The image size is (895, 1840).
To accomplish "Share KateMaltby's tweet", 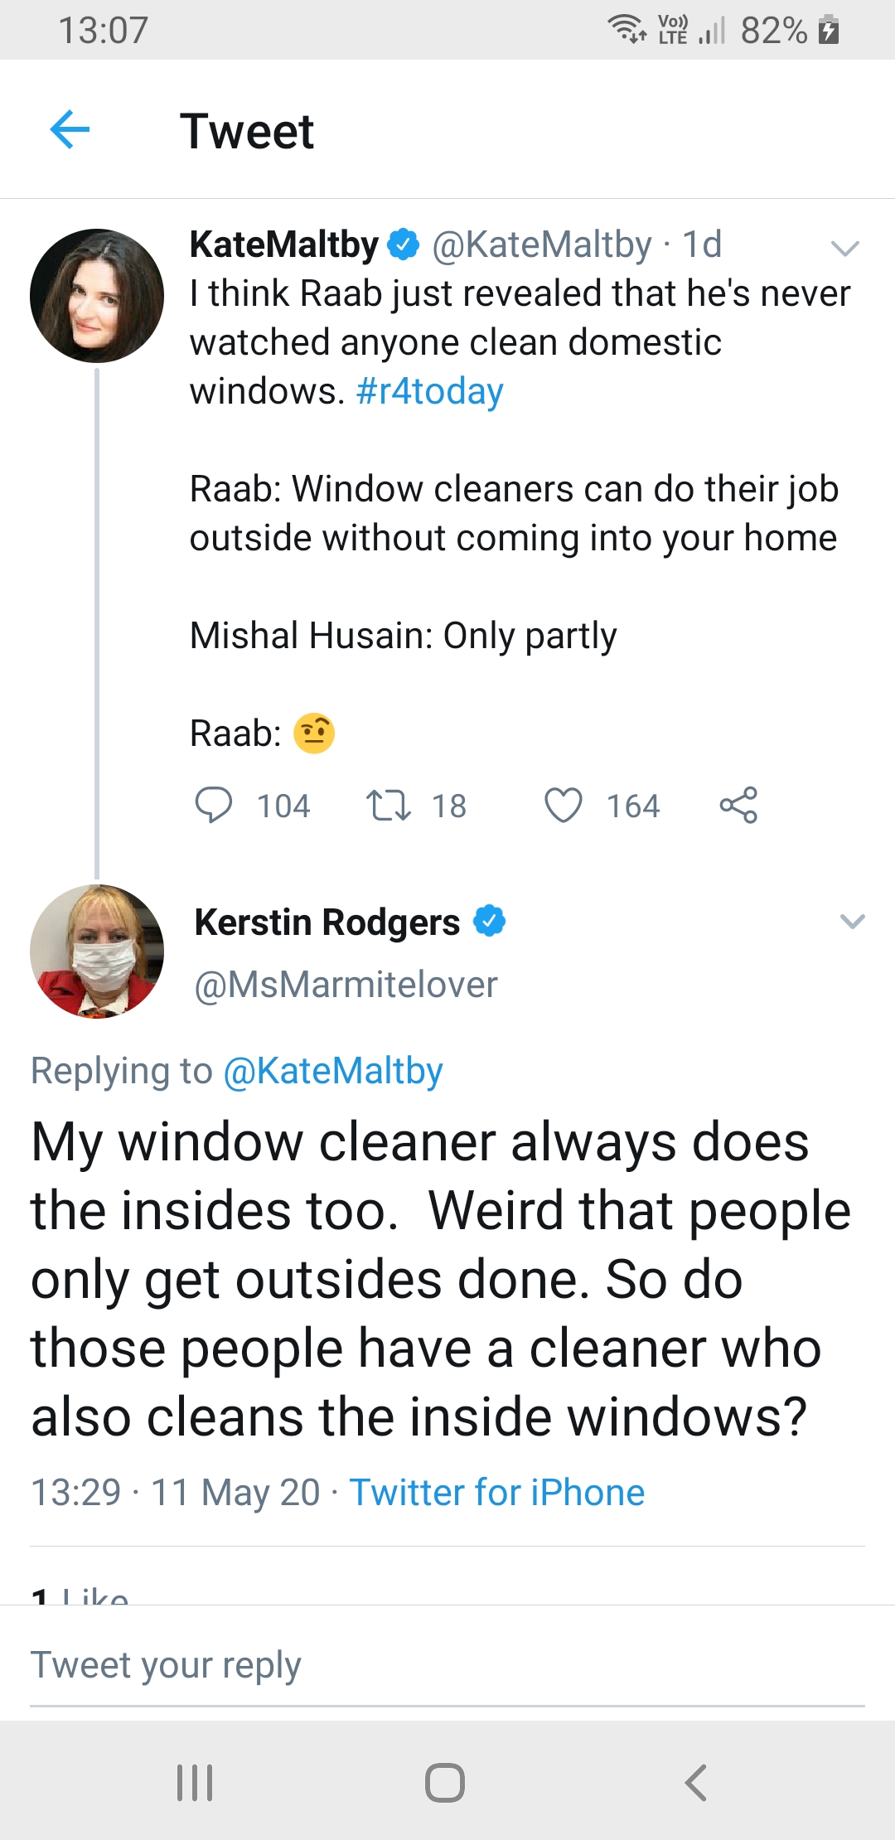I will tap(738, 805).
